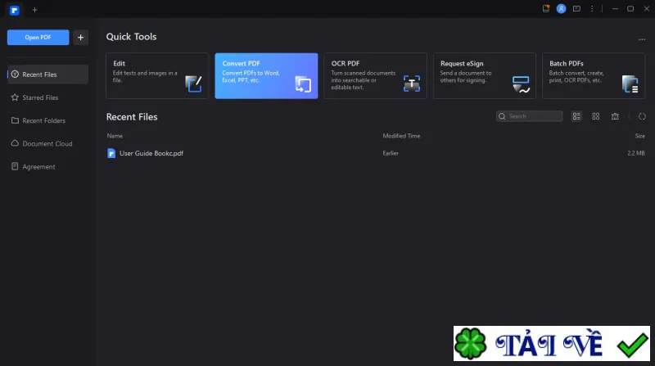Image resolution: width=655 pixels, height=366 pixels.
Task: Click the Document Cloud cloud icon
Action: coord(15,143)
